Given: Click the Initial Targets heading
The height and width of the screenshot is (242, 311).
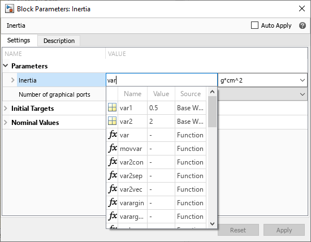Looking at the screenshot, I should 33,109.
